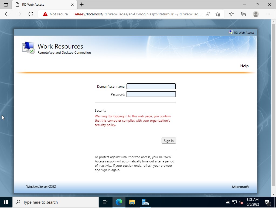Click the device tray icon
The image size is (276, 208).
(x=228, y=202)
